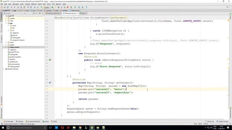Click the Synchronize toolbar icon

(8, 7)
